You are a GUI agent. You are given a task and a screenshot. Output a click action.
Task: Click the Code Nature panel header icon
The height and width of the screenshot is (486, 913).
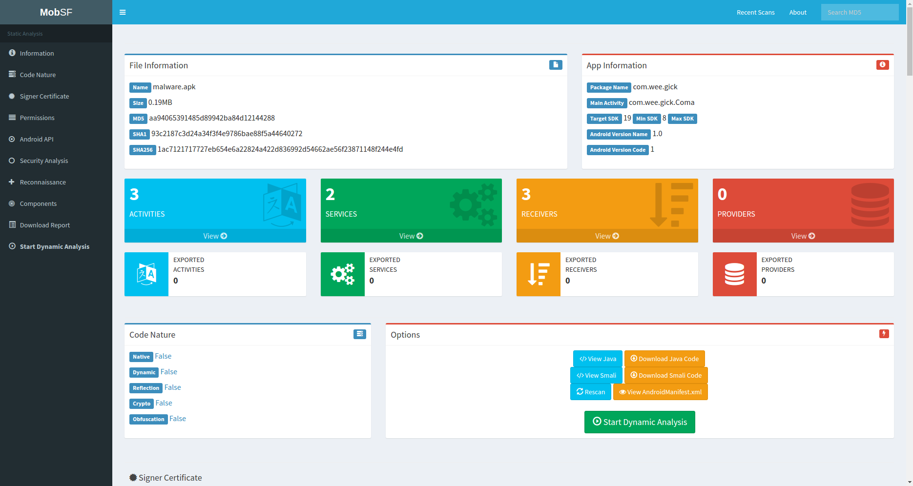tap(359, 334)
